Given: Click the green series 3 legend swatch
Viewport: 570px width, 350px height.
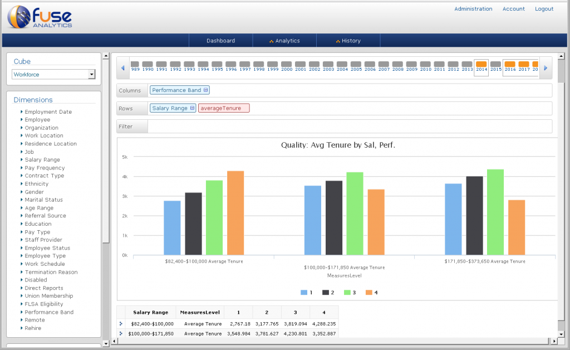Looking at the screenshot, I should click(347, 293).
